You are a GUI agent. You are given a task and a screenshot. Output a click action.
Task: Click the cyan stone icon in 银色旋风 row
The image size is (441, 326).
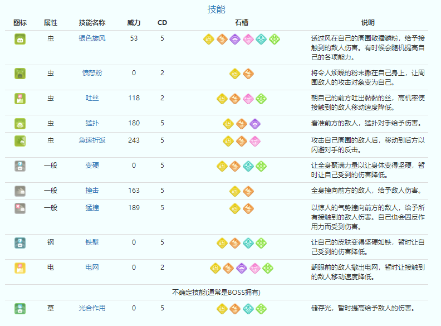coord(261,39)
